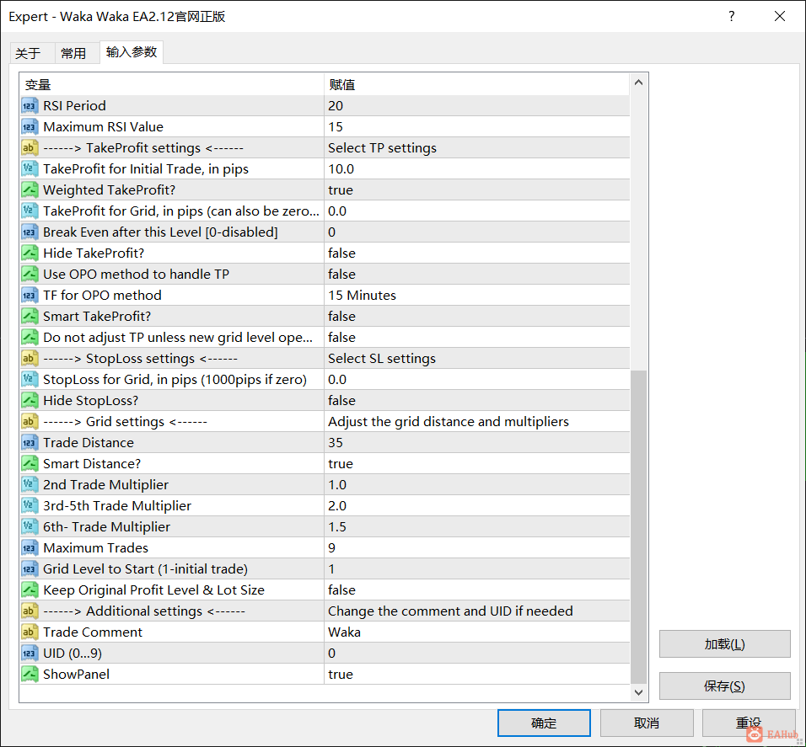
Task: Toggle the Hide StopLoss? value false
Action: (477, 401)
